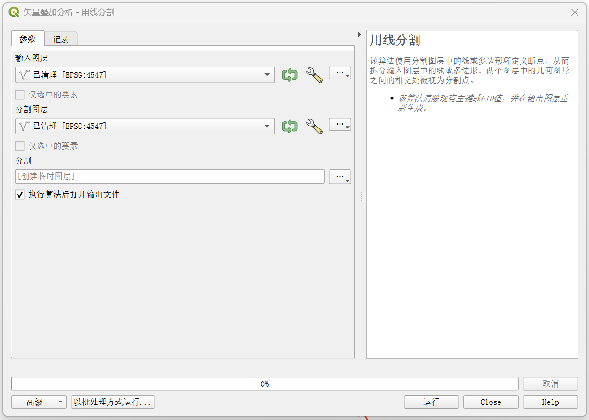The height and width of the screenshot is (420, 589).
Task: Click output browse button for 分割
Action: coord(340,177)
